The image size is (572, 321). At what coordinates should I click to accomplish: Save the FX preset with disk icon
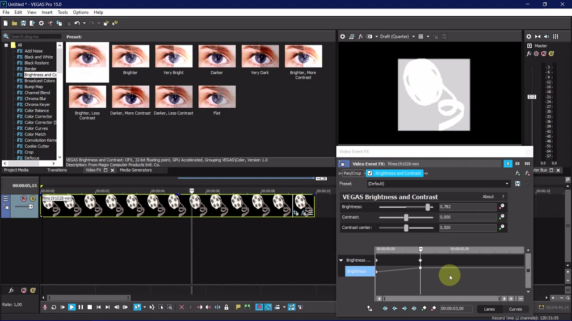point(517,184)
